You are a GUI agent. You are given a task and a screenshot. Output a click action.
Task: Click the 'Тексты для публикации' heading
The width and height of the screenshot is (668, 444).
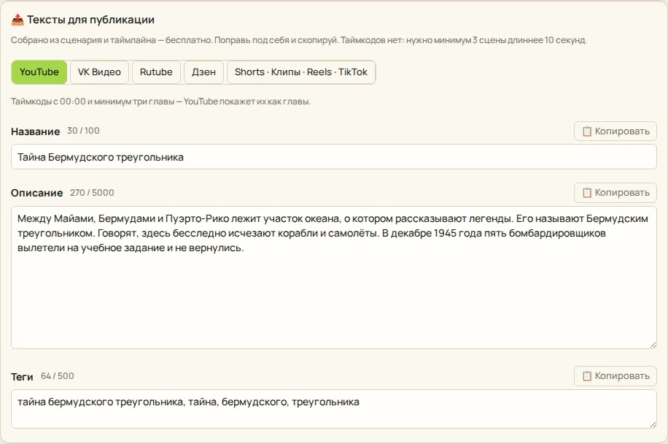tap(90, 20)
